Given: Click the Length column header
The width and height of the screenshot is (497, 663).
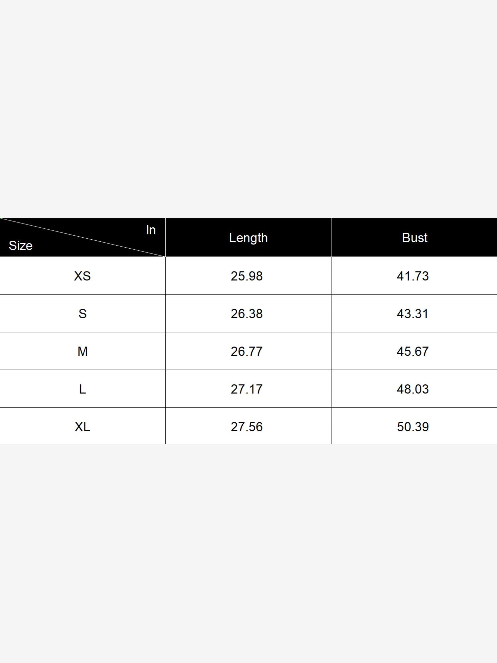Looking at the screenshot, I should click(x=248, y=238).
